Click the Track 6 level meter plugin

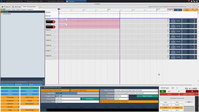coord(188,47)
